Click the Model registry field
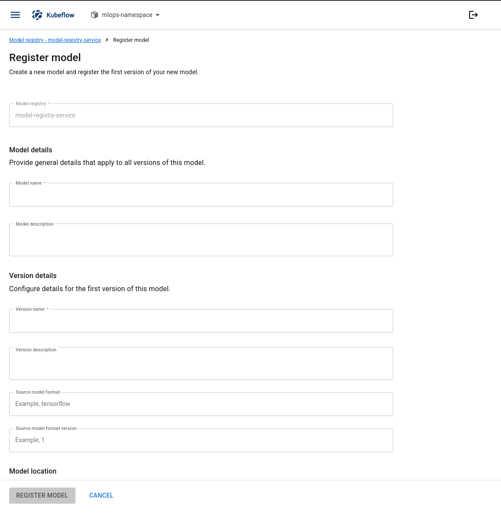 click(x=201, y=115)
